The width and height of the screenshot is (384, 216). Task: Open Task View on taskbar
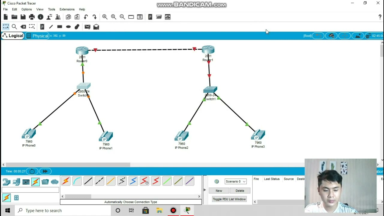click(131, 210)
